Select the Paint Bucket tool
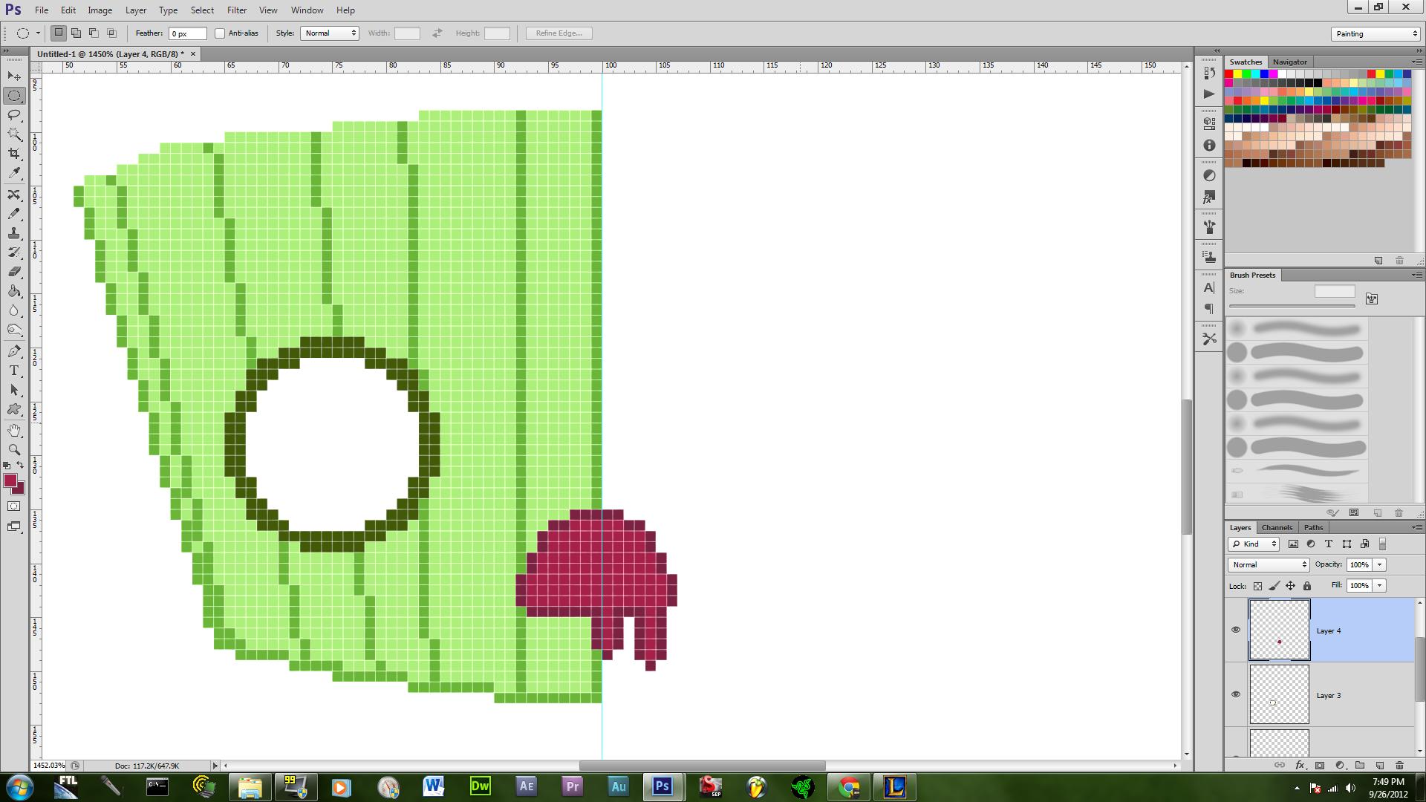The image size is (1426, 802). tap(14, 291)
